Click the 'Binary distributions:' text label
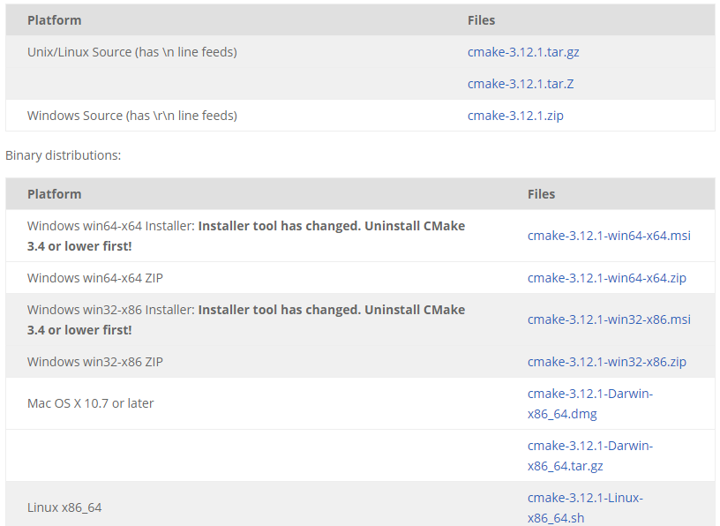 coord(64,155)
